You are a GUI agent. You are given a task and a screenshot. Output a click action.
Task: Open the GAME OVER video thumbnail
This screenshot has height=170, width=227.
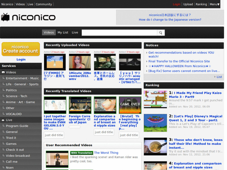click(130, 105)
